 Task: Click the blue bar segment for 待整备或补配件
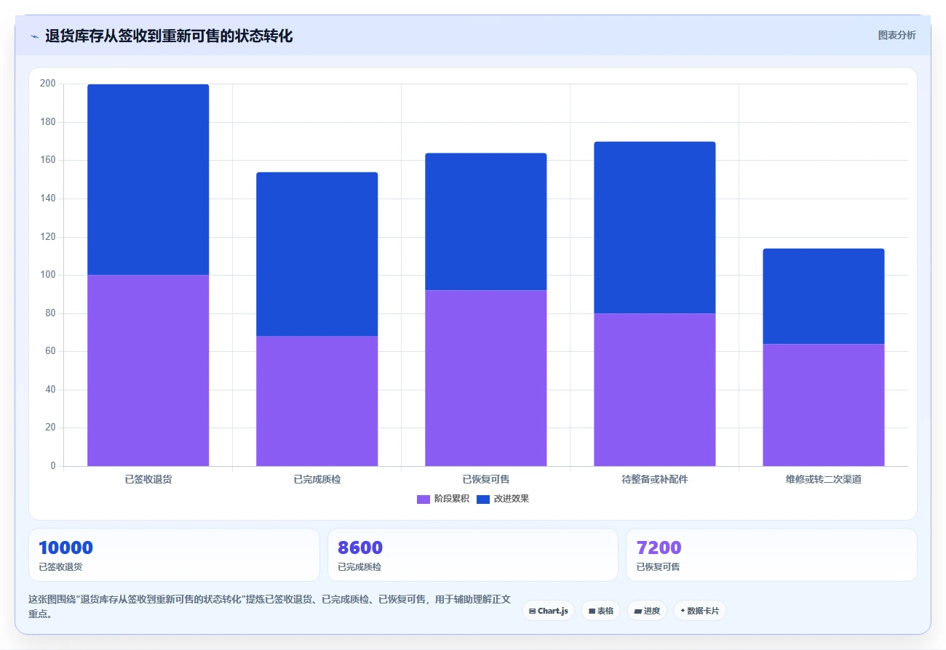coord(655,228)
